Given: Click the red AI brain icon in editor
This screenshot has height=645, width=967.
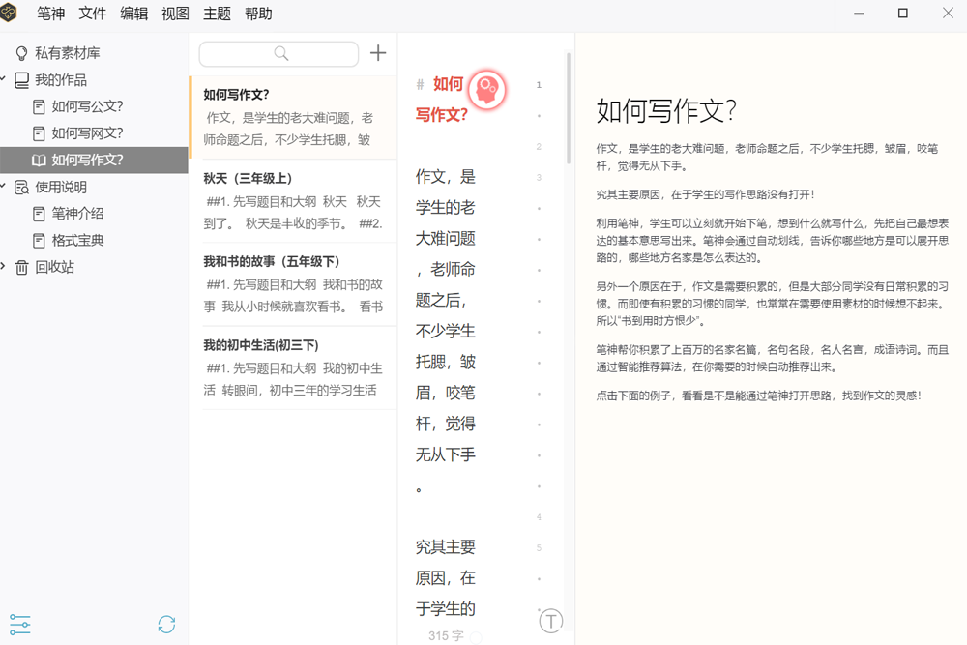Looking at the screenshot, I should [x=487, y=89].
